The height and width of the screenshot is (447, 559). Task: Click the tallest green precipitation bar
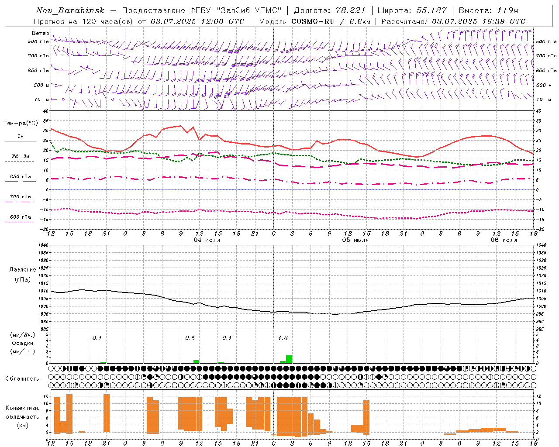tap(289, 359)
